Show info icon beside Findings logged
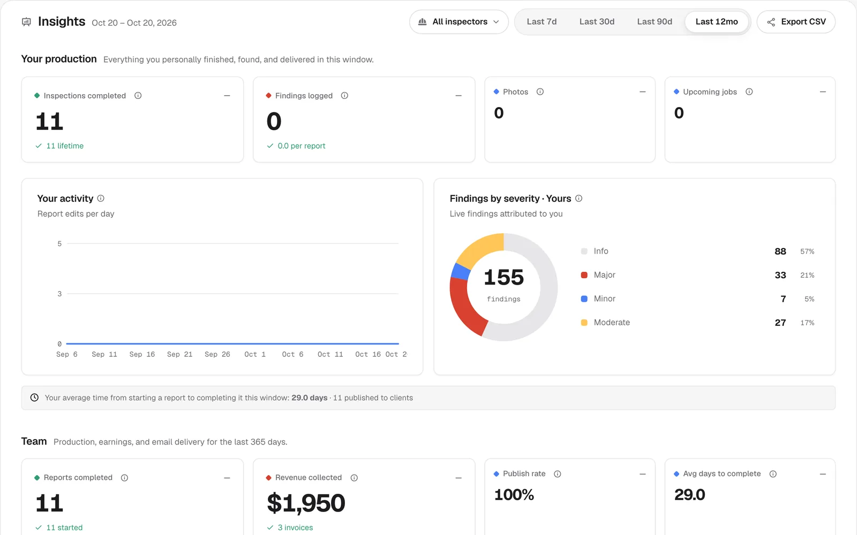This screenshot has width=857, height=535. pyautogui.click(x=344, y=96)
